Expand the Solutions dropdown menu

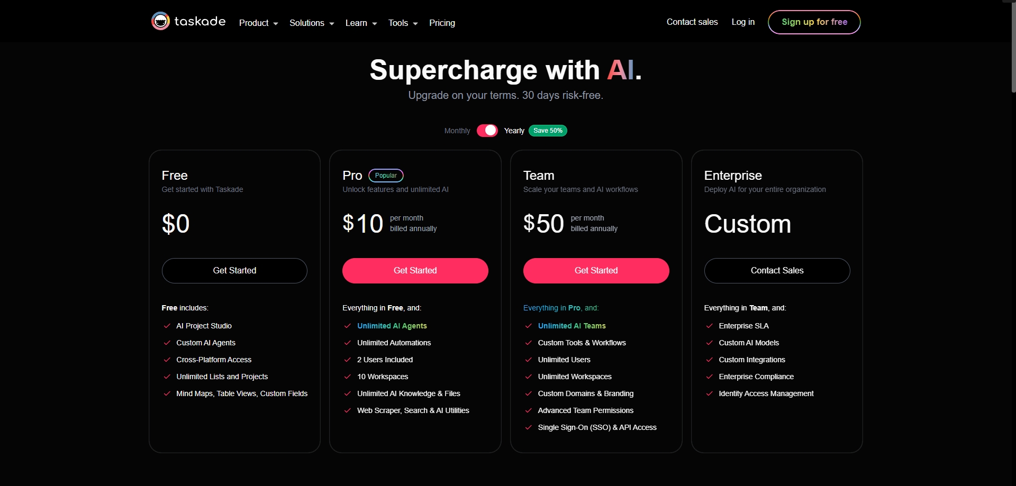[312, 23]
